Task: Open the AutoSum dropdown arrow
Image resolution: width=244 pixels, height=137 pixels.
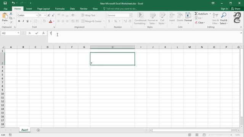Action: click(x=210, y=14)
